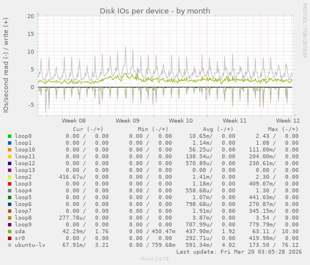The width and height of the screenshot is (310, 265).
Task: Click the sr0 max value 419.90m
Action: [x=261, y=238]
